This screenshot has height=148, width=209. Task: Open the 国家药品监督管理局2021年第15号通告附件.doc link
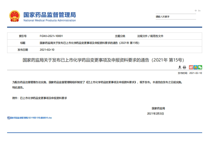coord(31,118)
